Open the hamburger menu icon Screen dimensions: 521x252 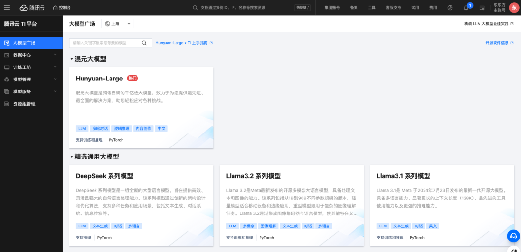point(7,7)
